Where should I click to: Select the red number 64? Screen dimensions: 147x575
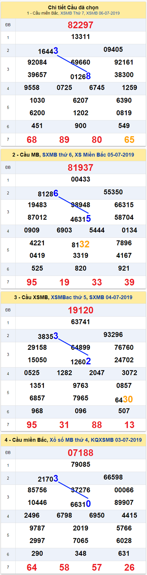pyautogui.click(x=32, y=568)
